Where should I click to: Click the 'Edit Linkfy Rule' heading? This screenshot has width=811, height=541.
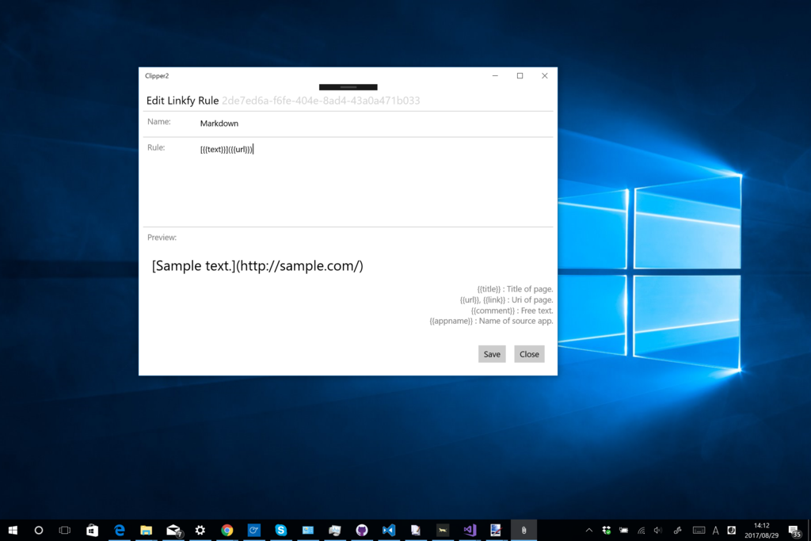(183, 101)
